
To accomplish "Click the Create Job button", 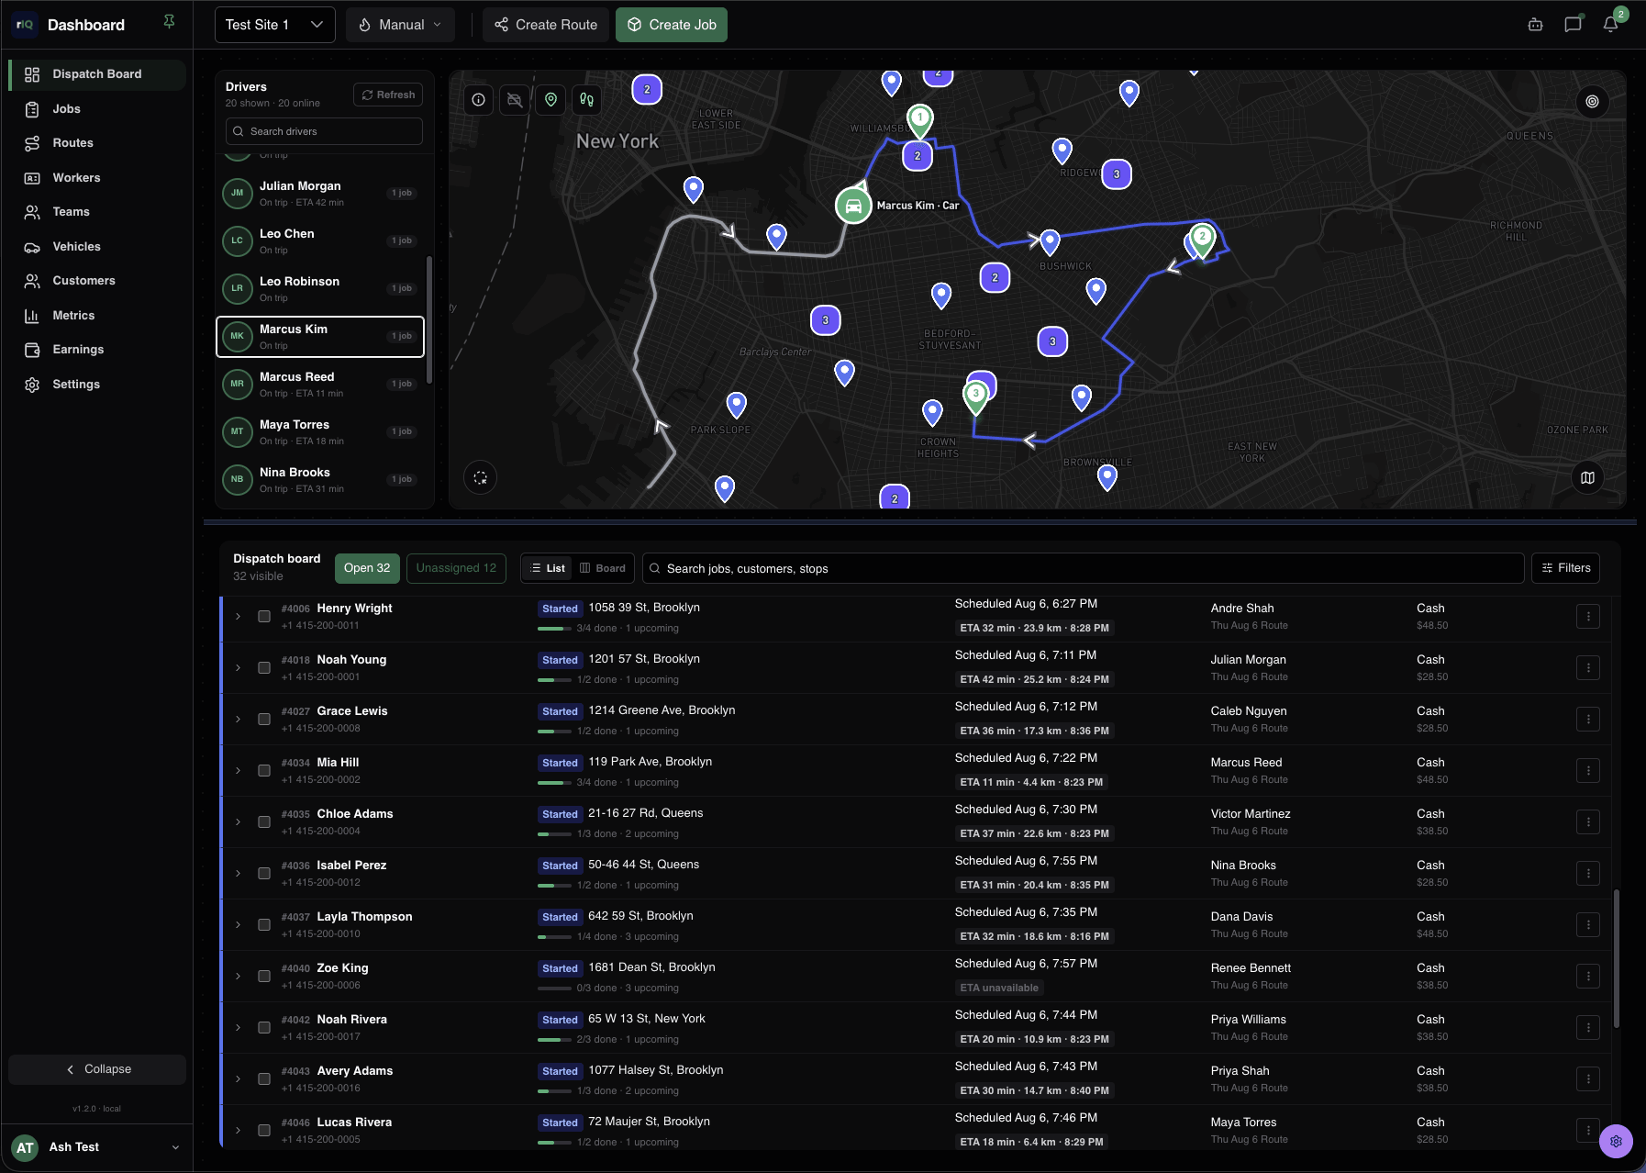I will coord(672,25).
